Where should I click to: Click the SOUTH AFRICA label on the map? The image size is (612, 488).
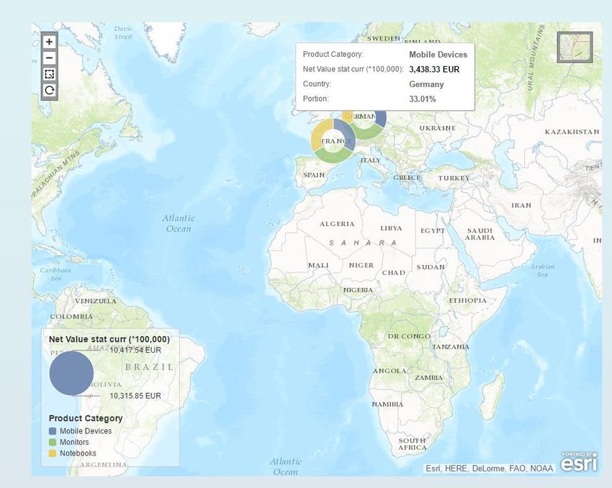click(x=412, y=444)
